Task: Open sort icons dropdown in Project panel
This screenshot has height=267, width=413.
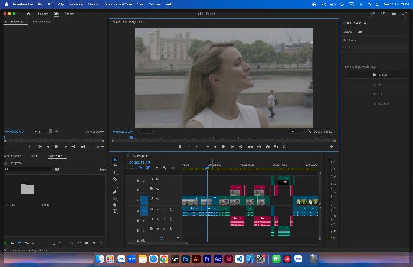Action: tap(57, 243)
